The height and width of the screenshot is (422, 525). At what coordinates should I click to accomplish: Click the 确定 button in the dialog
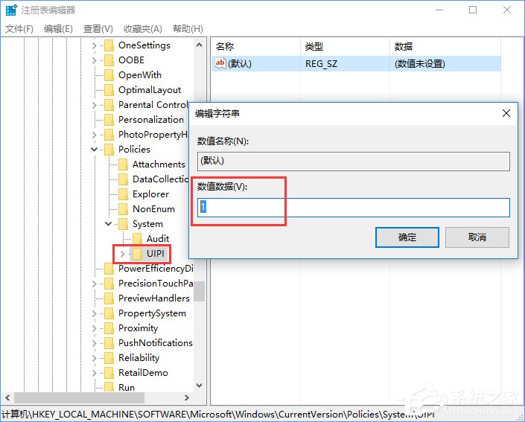(407, 237)
